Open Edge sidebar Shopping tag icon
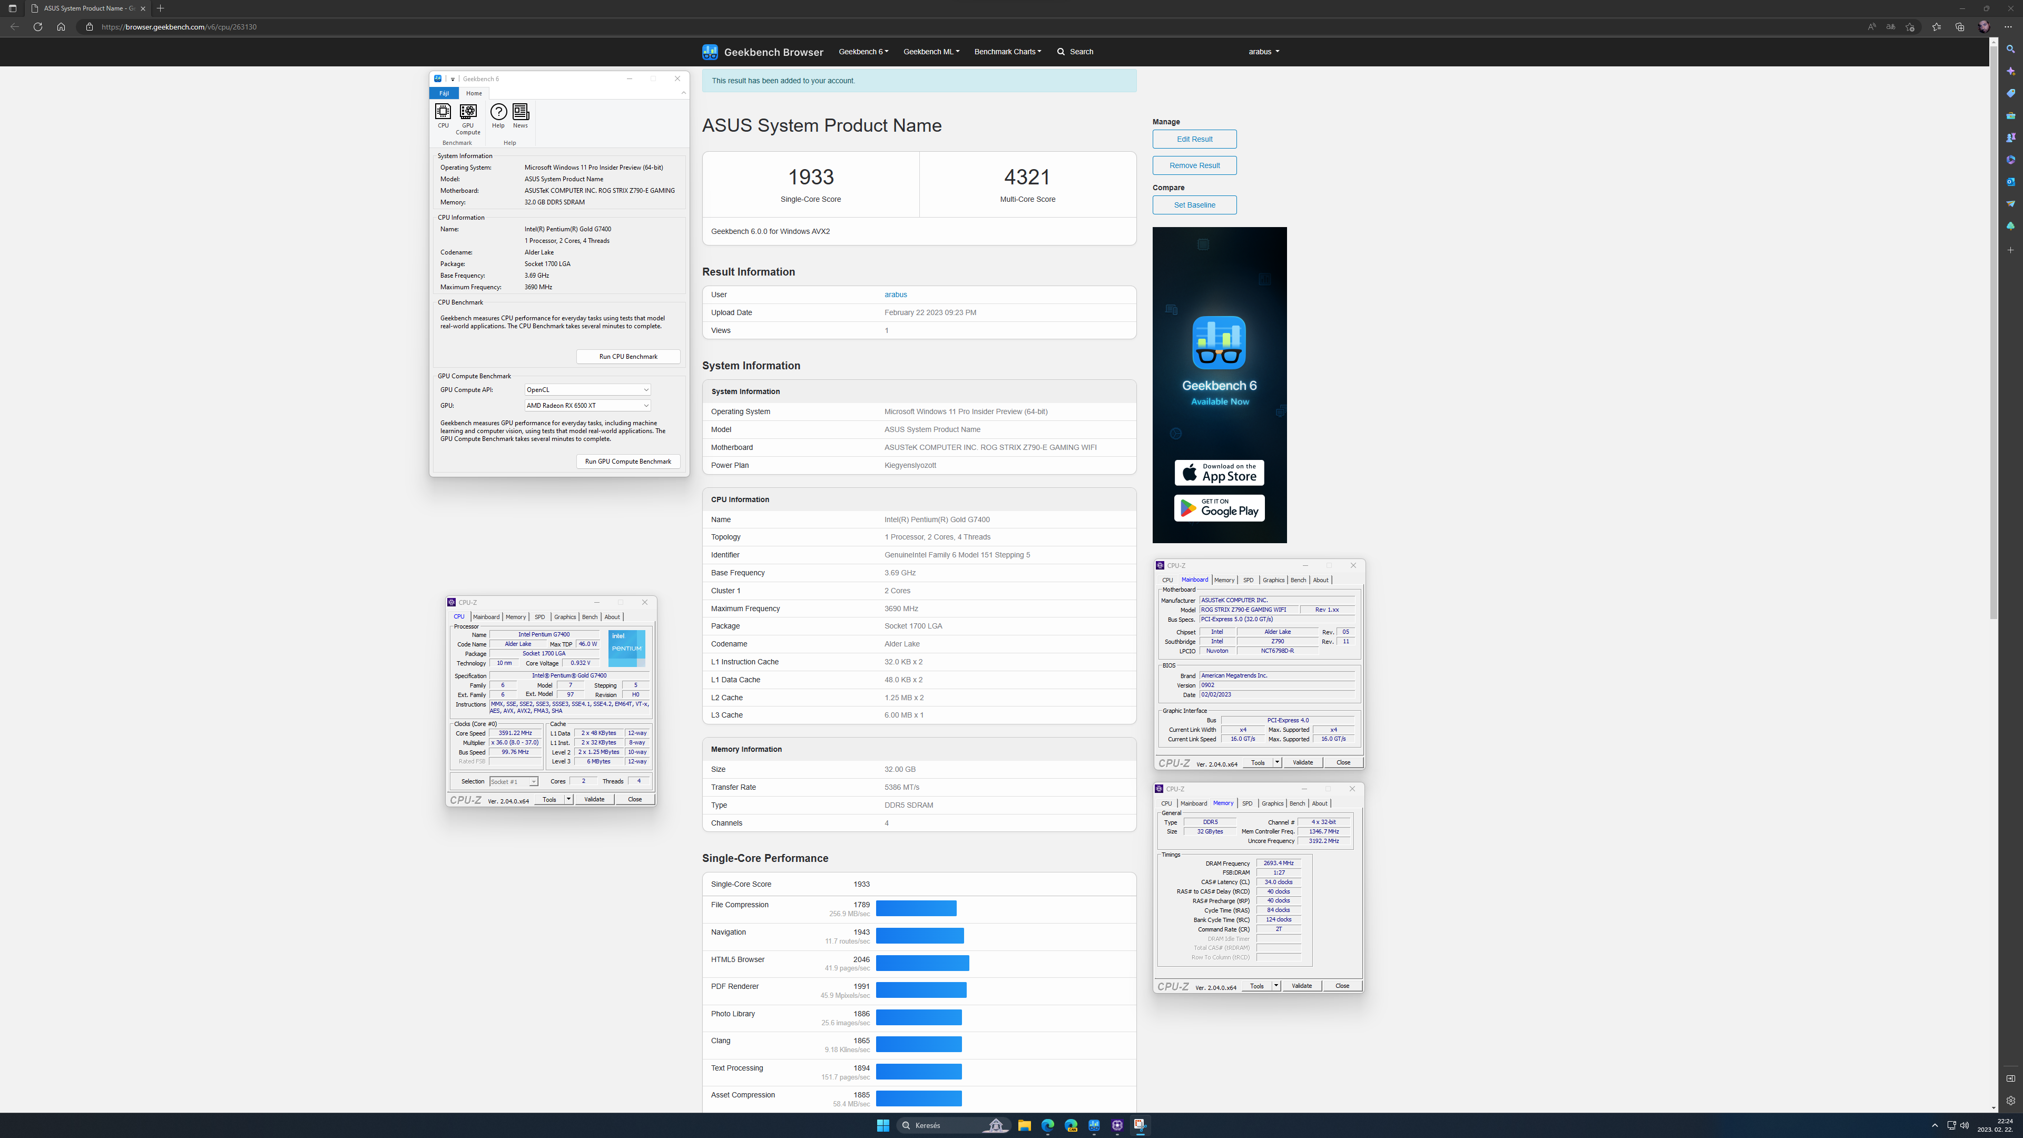2023x1138 pixels. pyautogui.click(x=2010, y=93)
